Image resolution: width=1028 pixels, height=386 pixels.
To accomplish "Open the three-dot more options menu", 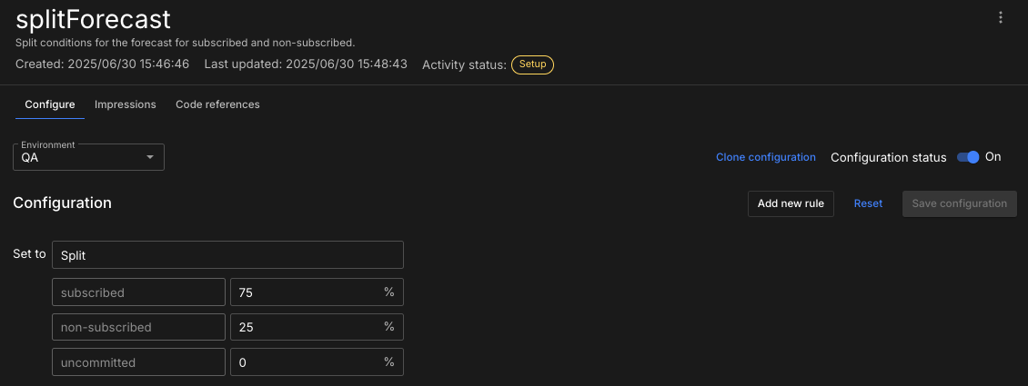I will (1001, 17).
